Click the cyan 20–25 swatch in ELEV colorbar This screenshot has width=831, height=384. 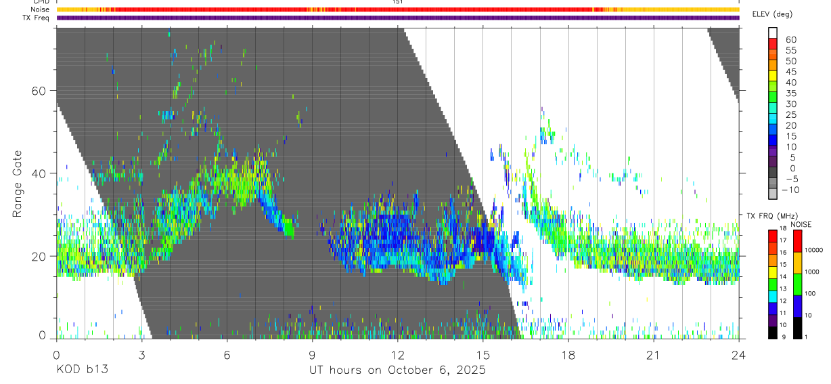click(773, 120)
